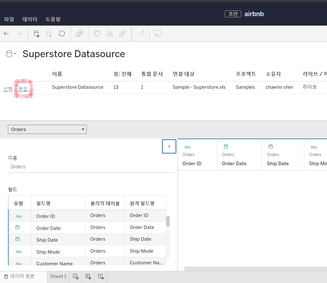
Task: Click Sample - Superstore.xls connection cell
Action: 199,87
